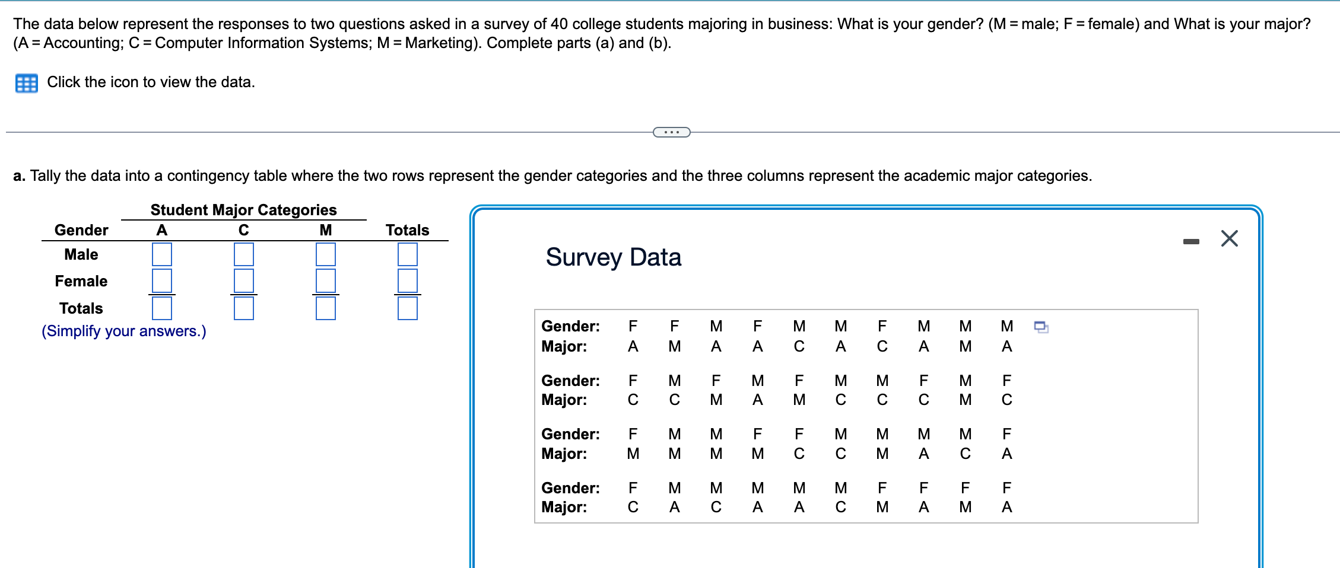Select Female Totals input box
1340x568 pixels.
pos(408,280)
